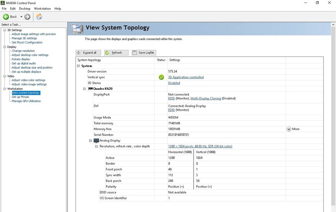Select Set up multiple displays
This screenshot has width=336, height=212.
click(x=26, y=72)
